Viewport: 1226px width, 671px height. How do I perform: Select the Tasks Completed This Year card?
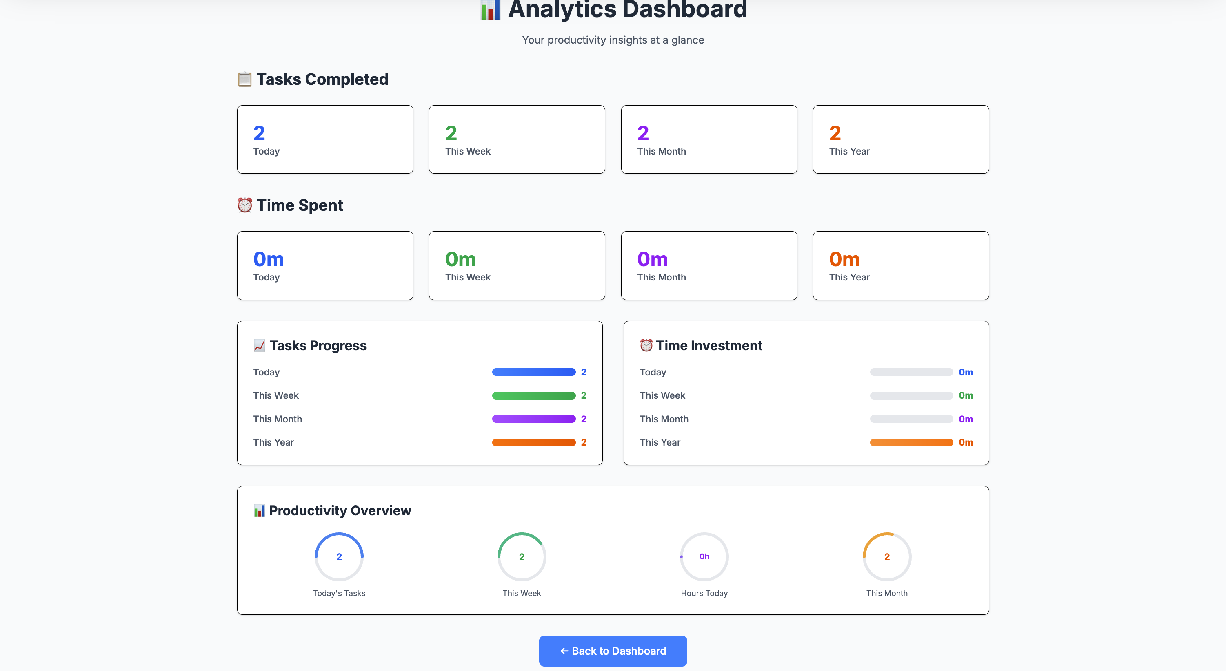[900, 139]
